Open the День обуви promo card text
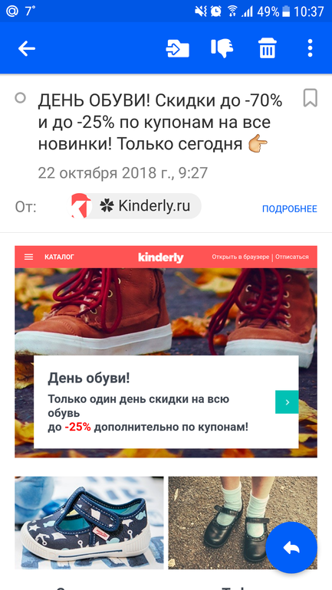 (x=154, y=402)
